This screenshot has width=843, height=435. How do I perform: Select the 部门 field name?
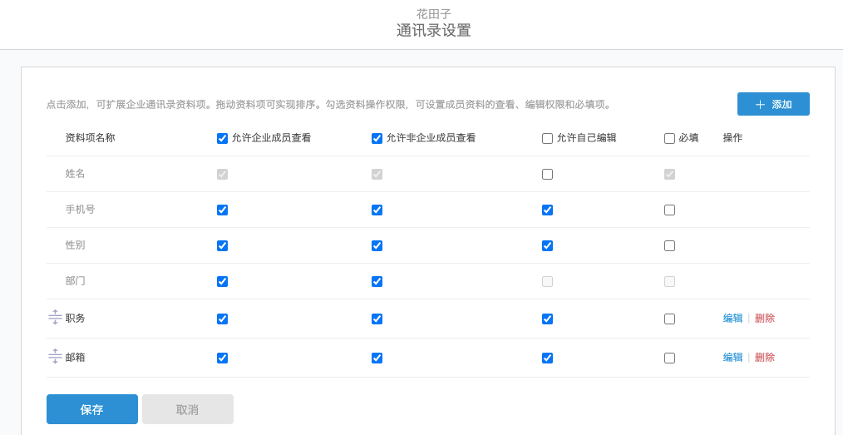[76, 280]
